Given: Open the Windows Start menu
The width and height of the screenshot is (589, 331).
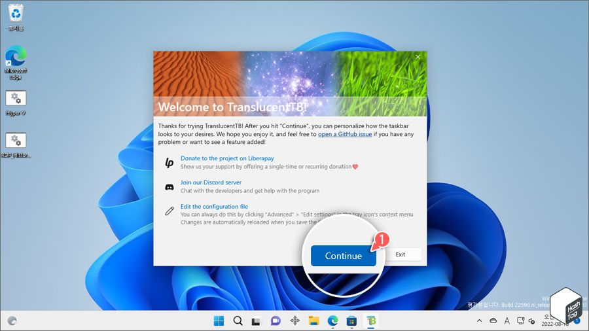Looking at the screenshot, I should click(x=219, y=321).
